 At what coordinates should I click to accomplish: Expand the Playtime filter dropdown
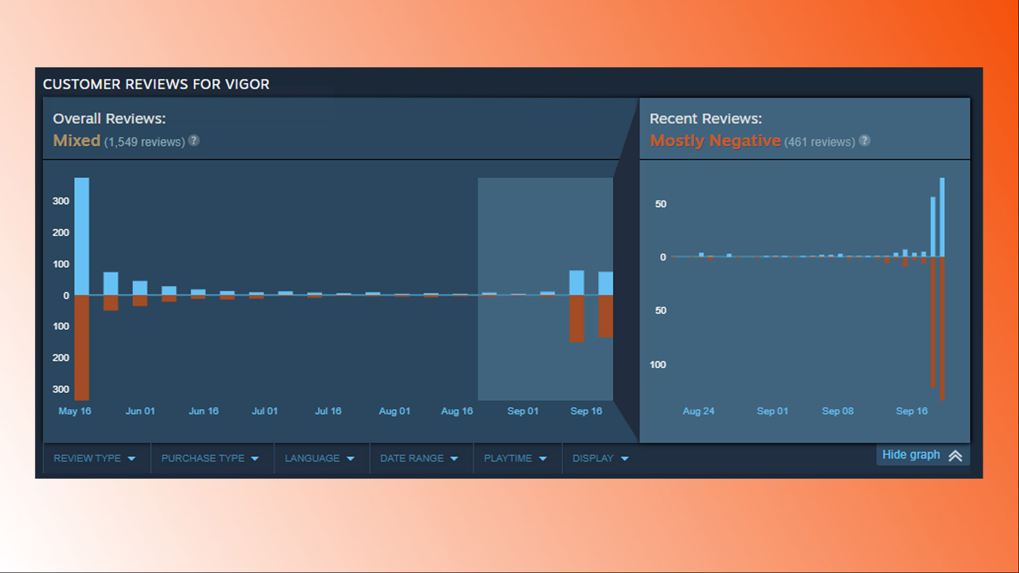516,459
